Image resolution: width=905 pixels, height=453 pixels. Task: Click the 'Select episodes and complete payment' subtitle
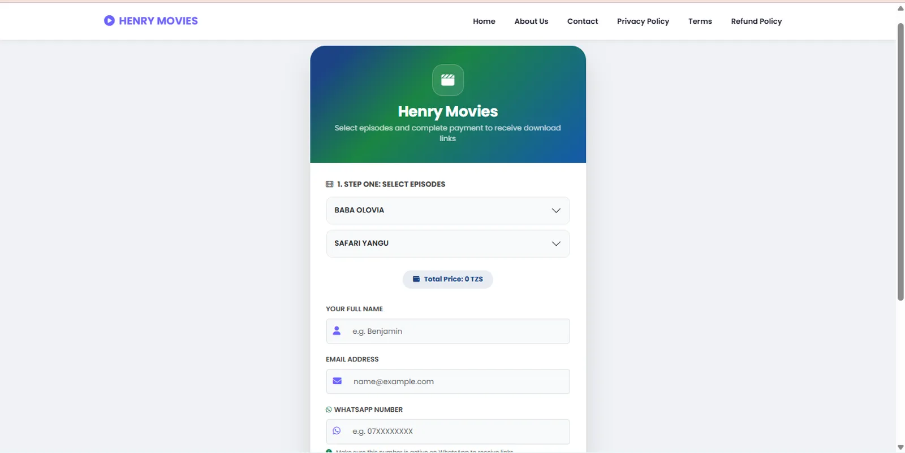[x=448, y=133]
